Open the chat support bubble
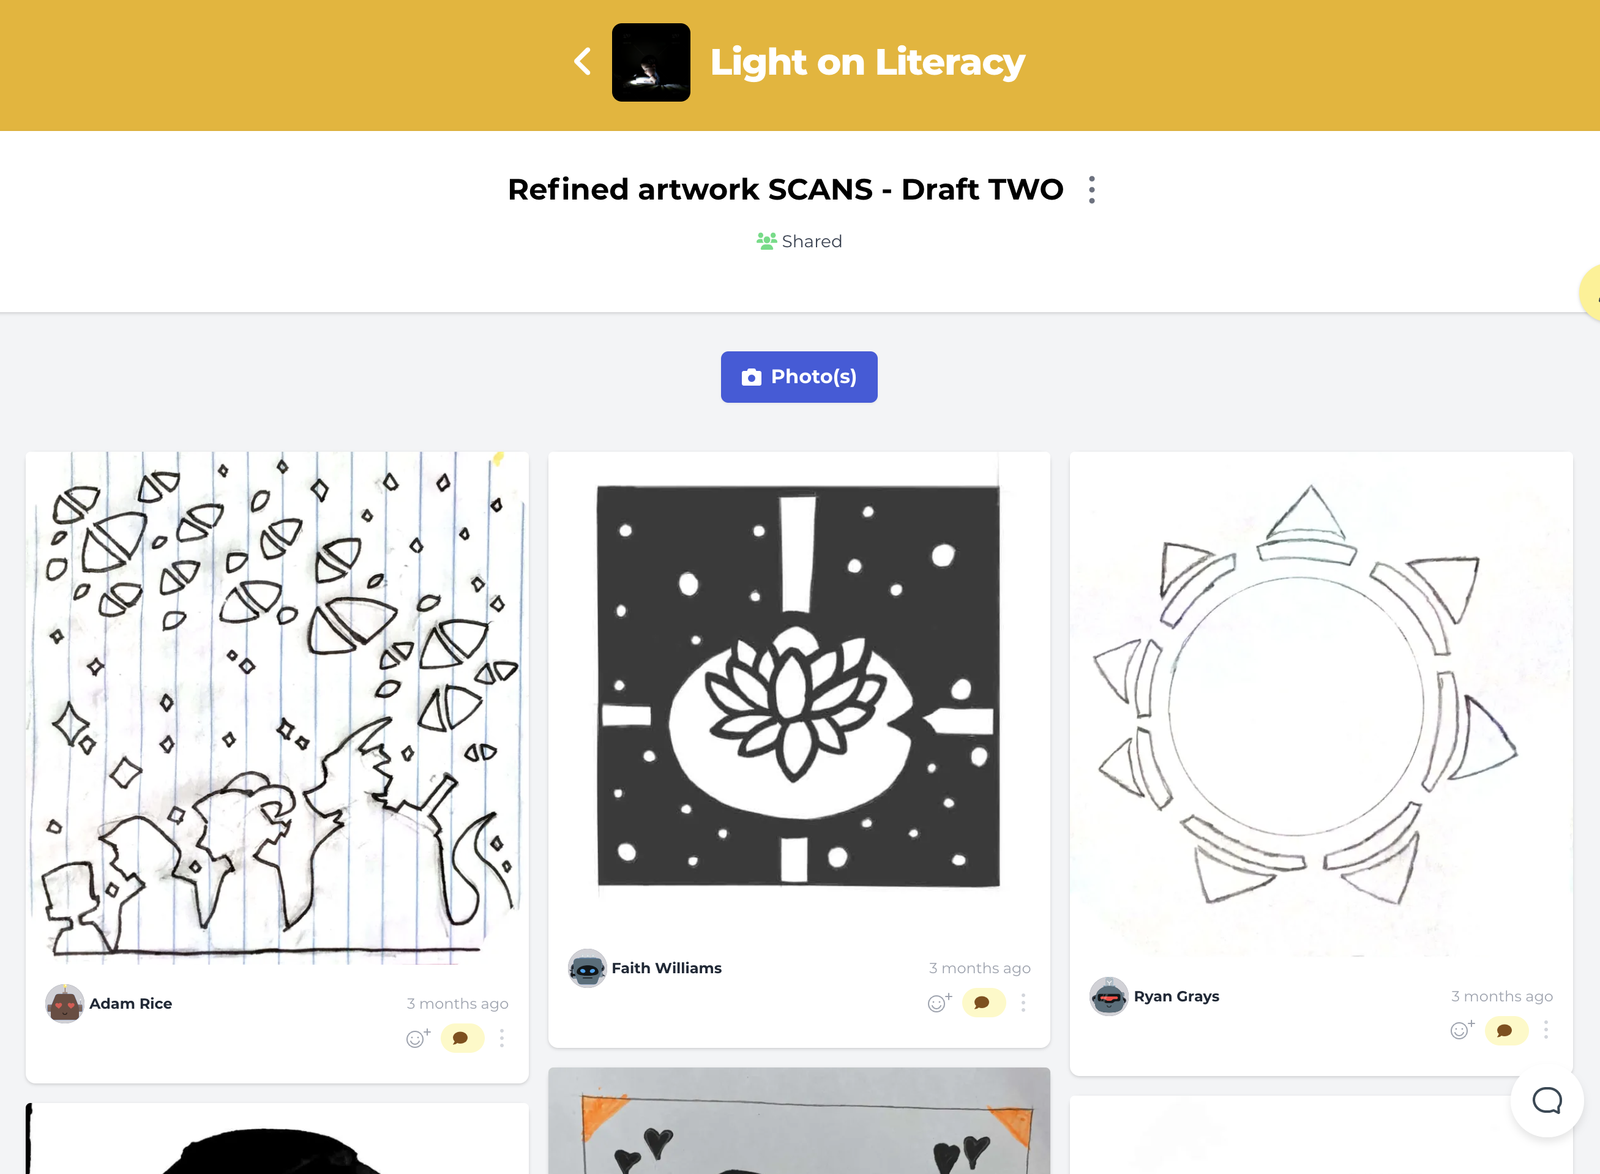This screenshot has height=1174, width=1600. pyautogui.click(x=1547, y=1101)
